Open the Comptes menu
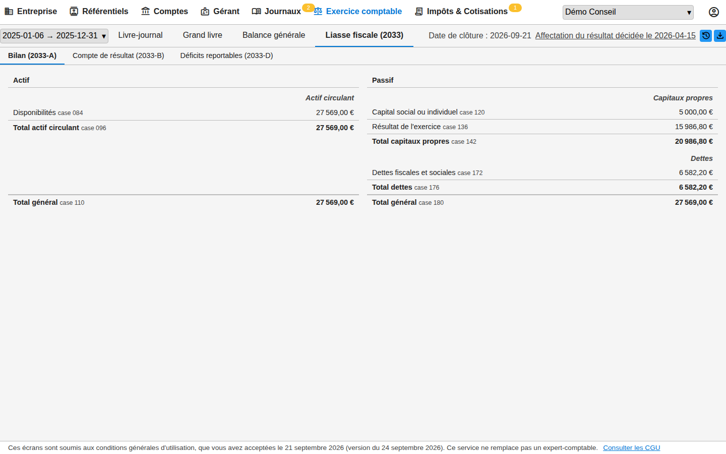Image resolution: width=726 pixels, height=454 pixels. click(x=164, y=11)
